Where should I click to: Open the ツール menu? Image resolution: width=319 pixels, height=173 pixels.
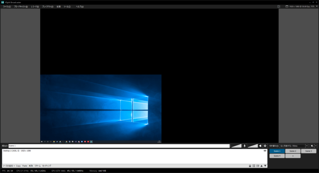click(x=67, y=7)
